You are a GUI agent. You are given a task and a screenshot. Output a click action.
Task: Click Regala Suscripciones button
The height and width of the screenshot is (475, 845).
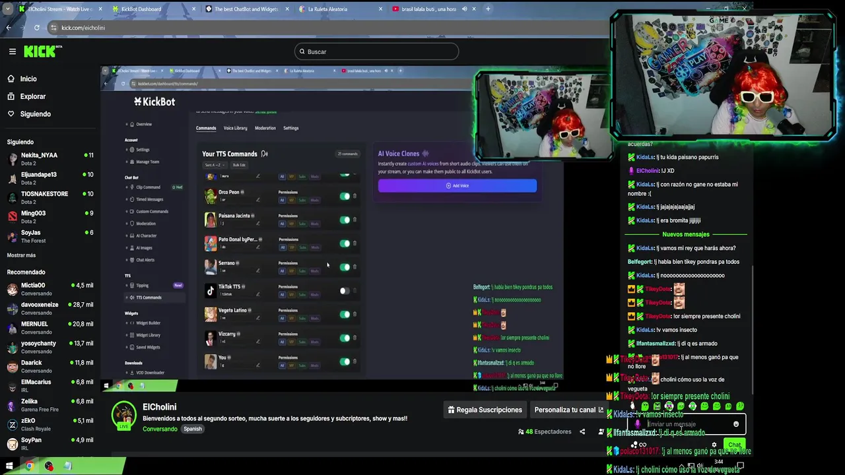click(x=485, y=410)
